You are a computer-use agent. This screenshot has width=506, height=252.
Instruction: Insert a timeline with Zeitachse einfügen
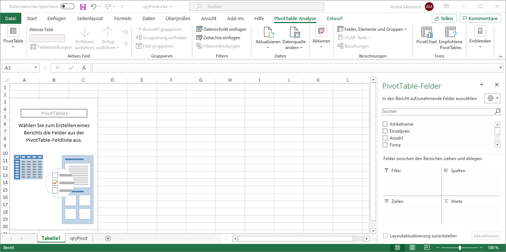[199, 38]
